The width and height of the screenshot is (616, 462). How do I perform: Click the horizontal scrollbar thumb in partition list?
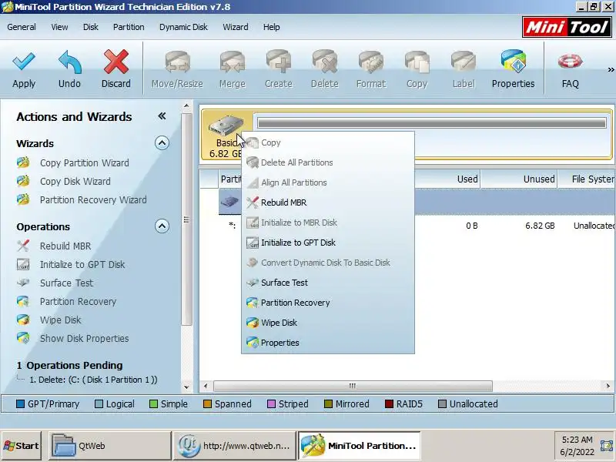coord(353,386)
